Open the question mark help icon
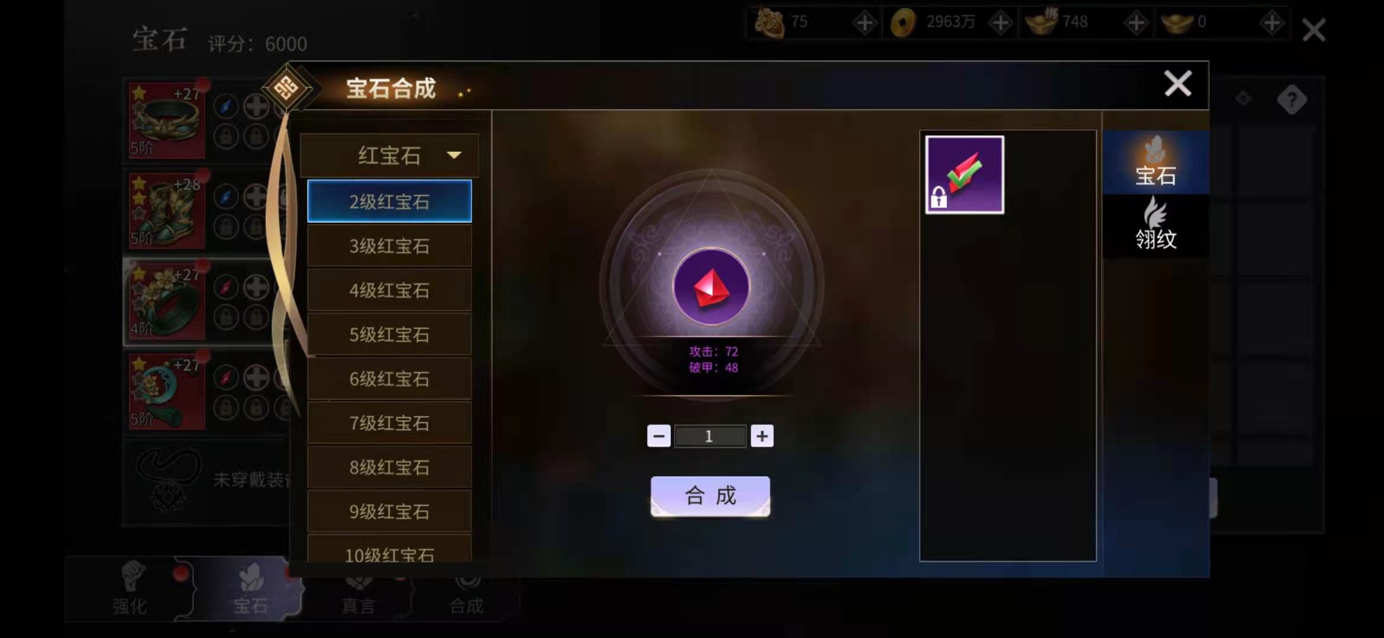 [1291, 100]
